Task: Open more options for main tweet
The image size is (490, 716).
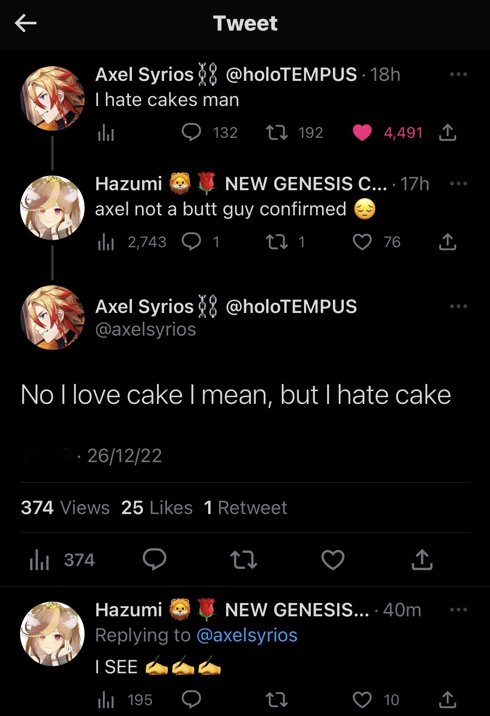Action: point(458,306)
